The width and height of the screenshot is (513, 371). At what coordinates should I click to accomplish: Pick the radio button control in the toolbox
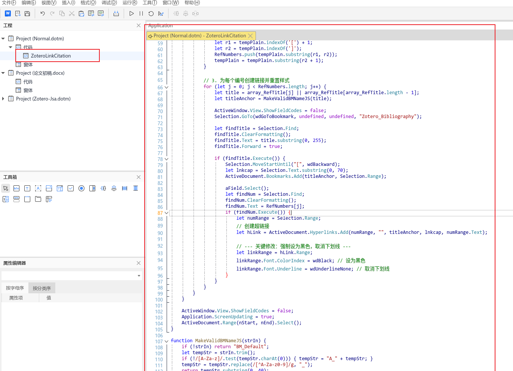[81, 188]
